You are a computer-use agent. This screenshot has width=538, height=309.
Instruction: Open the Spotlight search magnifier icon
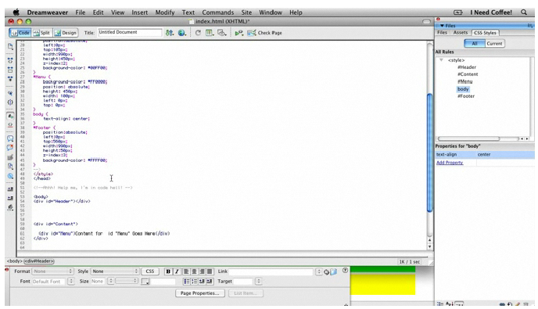click(x=524, y=13)
